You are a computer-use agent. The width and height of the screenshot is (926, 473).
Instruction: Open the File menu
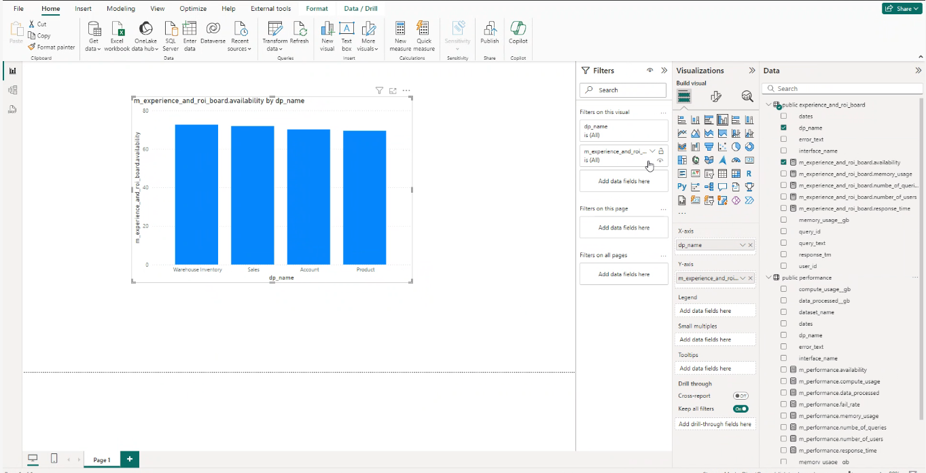tap(18, 9)
